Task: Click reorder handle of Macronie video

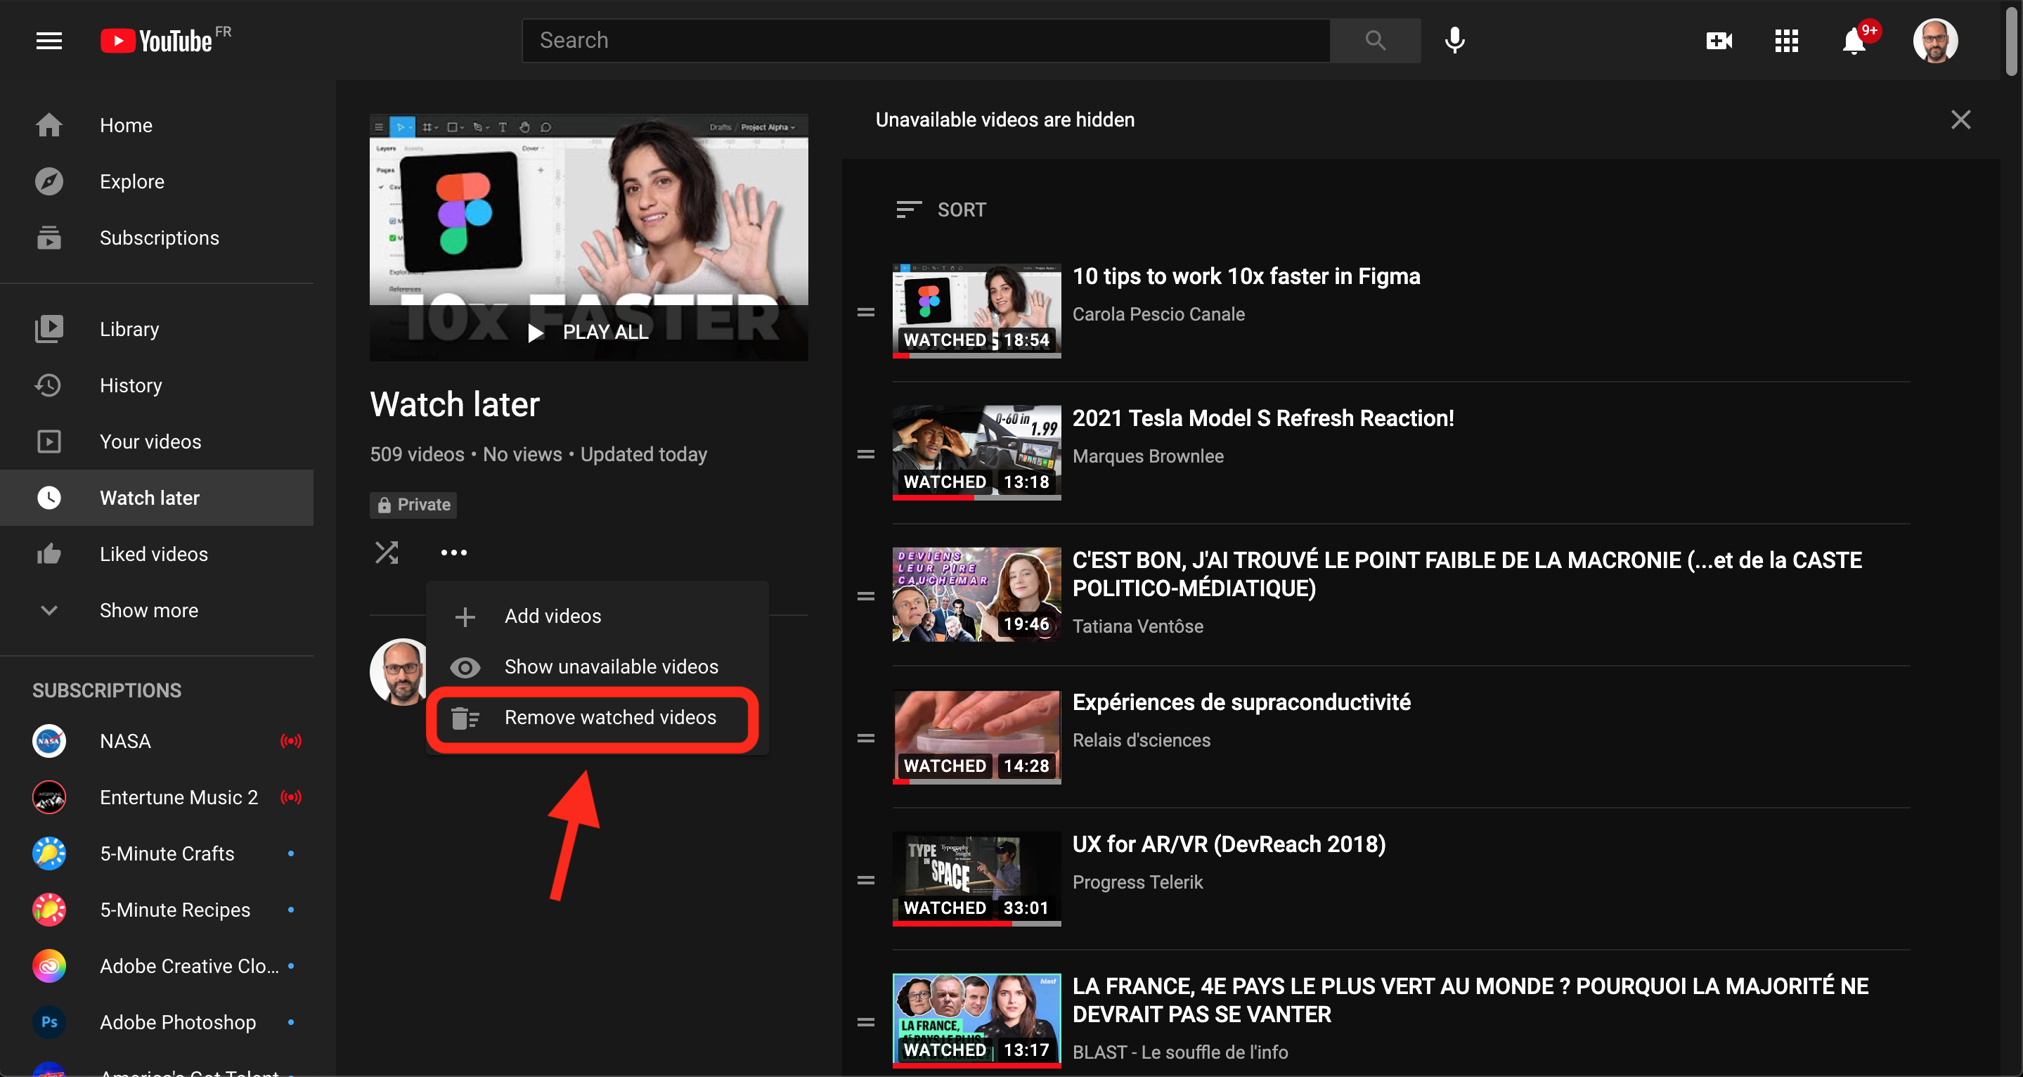Action: (865, 596)
